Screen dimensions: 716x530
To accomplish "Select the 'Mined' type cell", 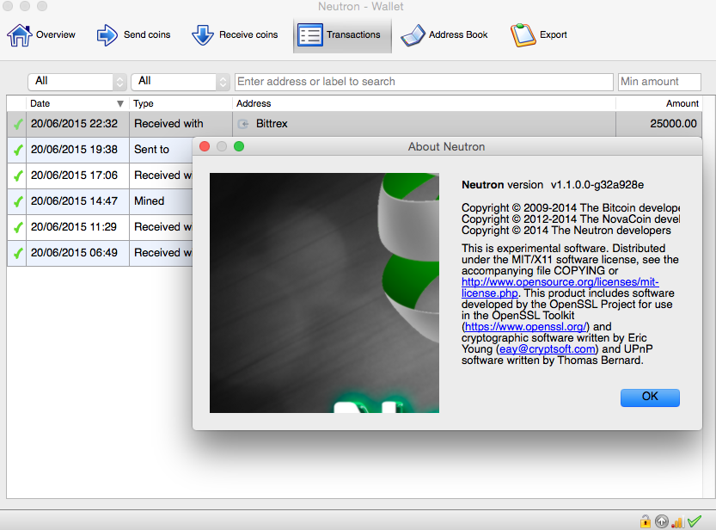I will pyautogui.click(x=162, y=201).
